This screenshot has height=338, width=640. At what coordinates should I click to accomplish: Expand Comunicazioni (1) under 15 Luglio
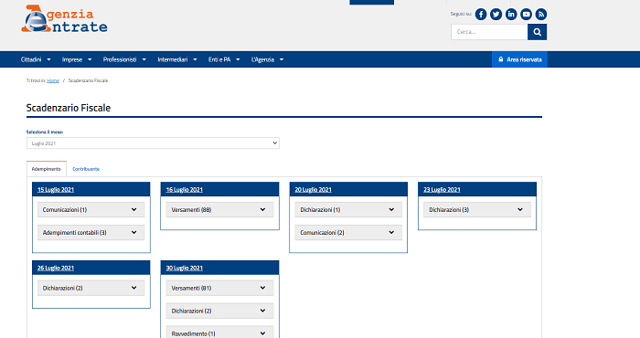click(91, 209)
